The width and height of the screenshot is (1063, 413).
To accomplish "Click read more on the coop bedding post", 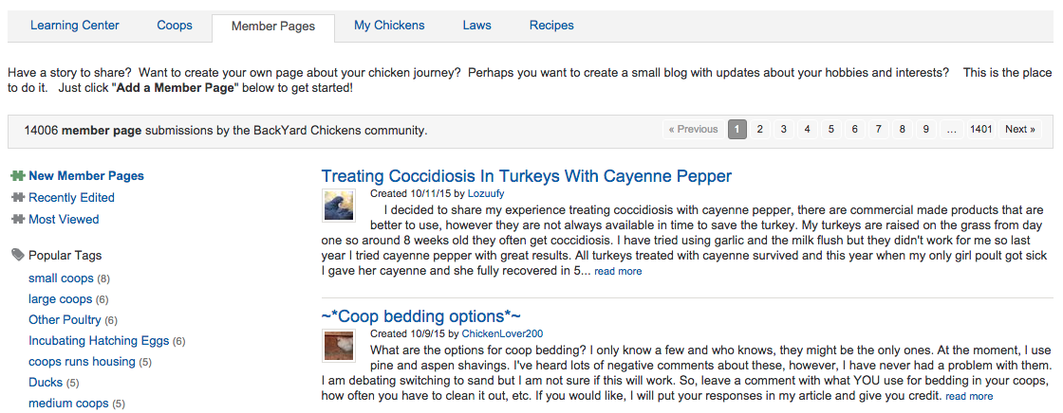I will click(x=969, y=396).
